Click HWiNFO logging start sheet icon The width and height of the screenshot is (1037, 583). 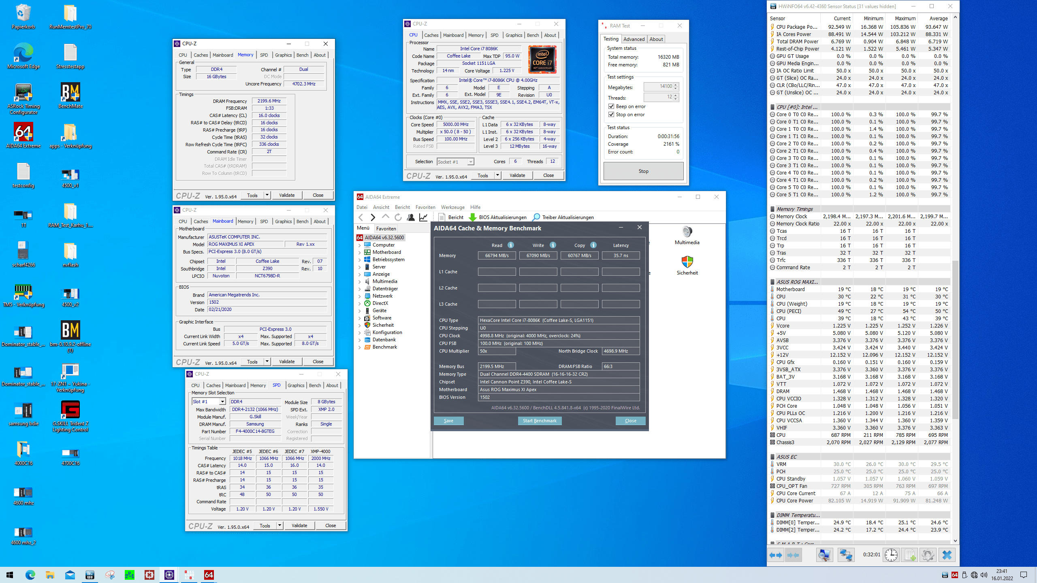click(909, 555)
